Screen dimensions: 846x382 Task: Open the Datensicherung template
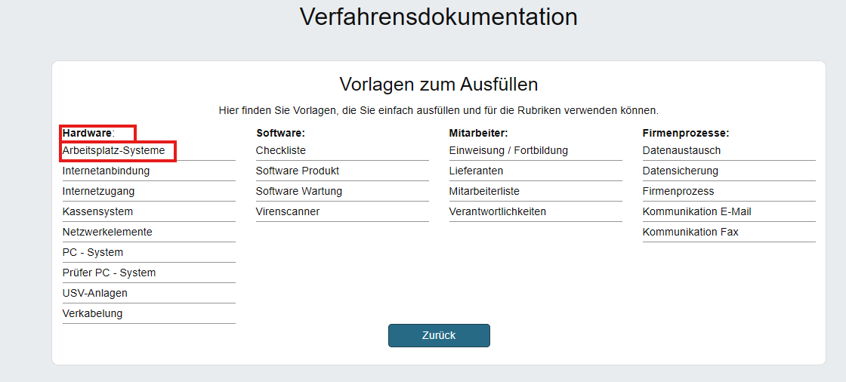(681, 171)
